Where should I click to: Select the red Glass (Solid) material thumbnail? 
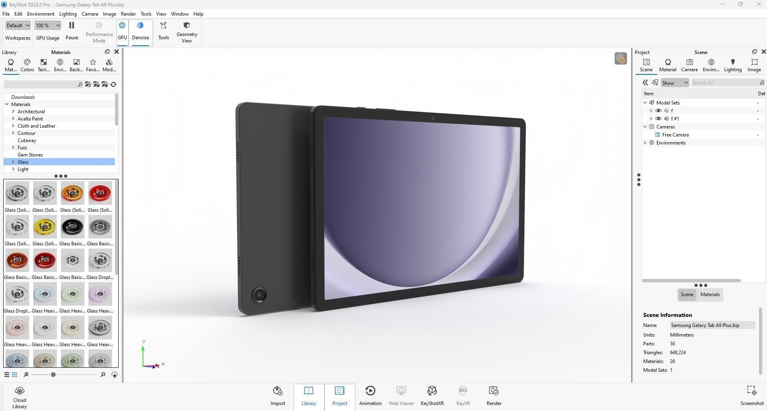(x=100, y=193)
